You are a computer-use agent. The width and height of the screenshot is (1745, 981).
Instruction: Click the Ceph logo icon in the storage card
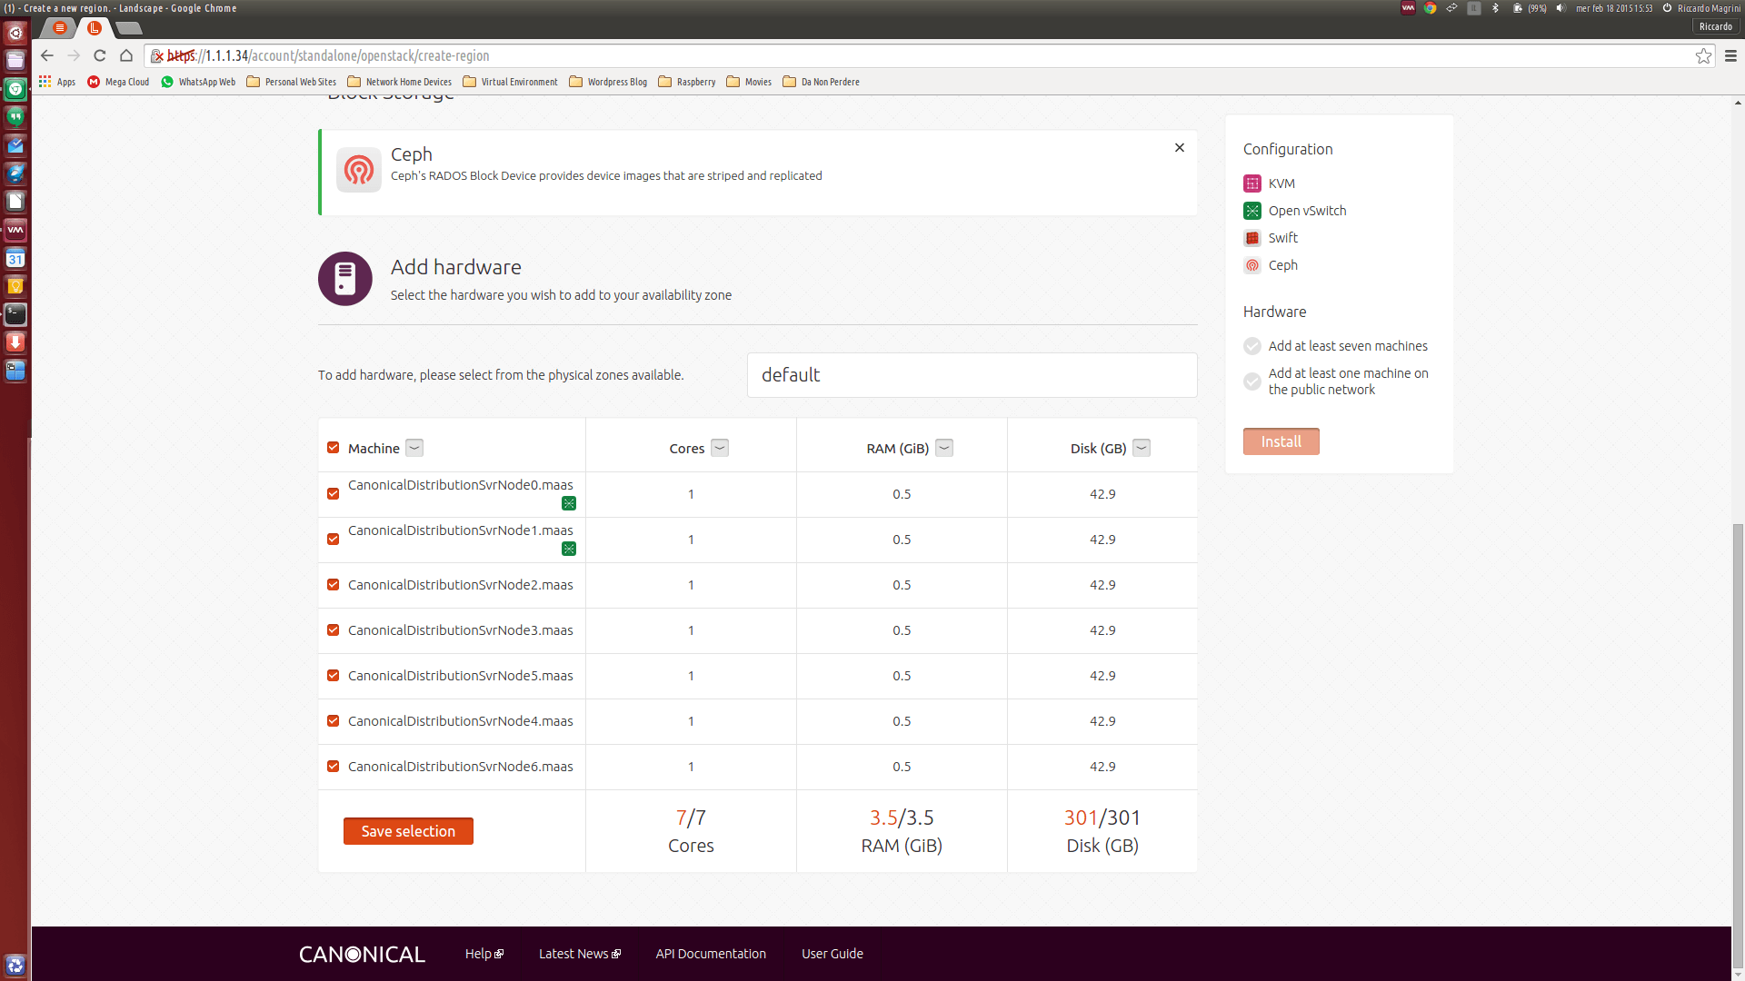point(359,170)
